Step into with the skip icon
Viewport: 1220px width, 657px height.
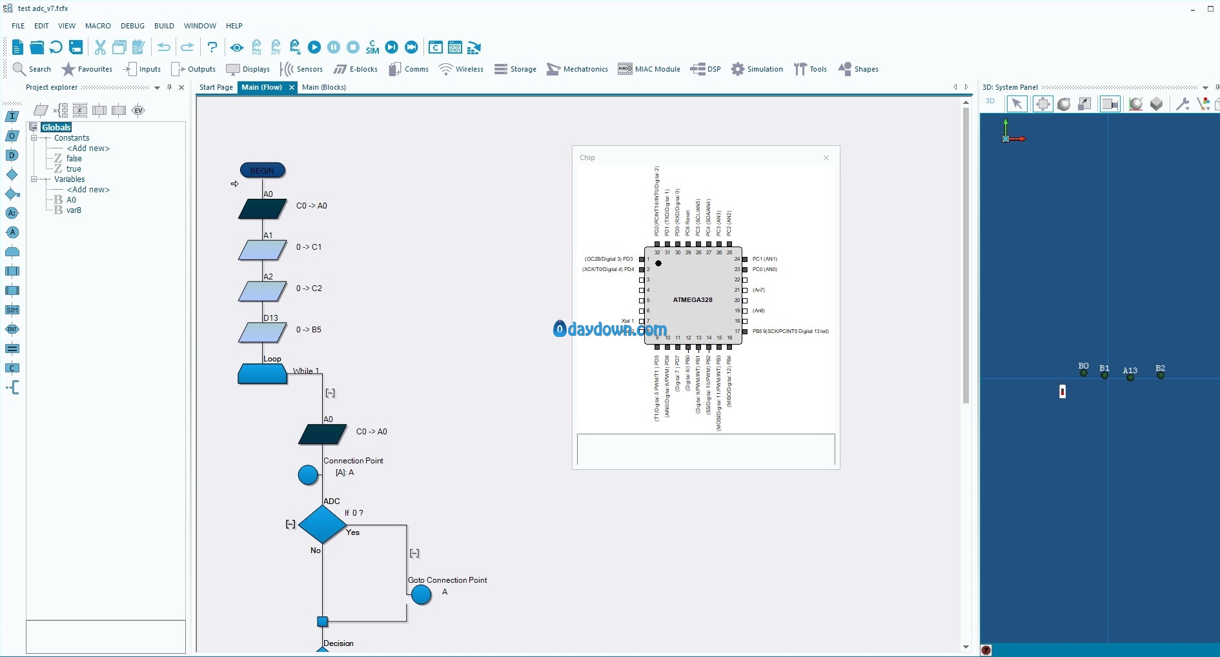point(392,47)
